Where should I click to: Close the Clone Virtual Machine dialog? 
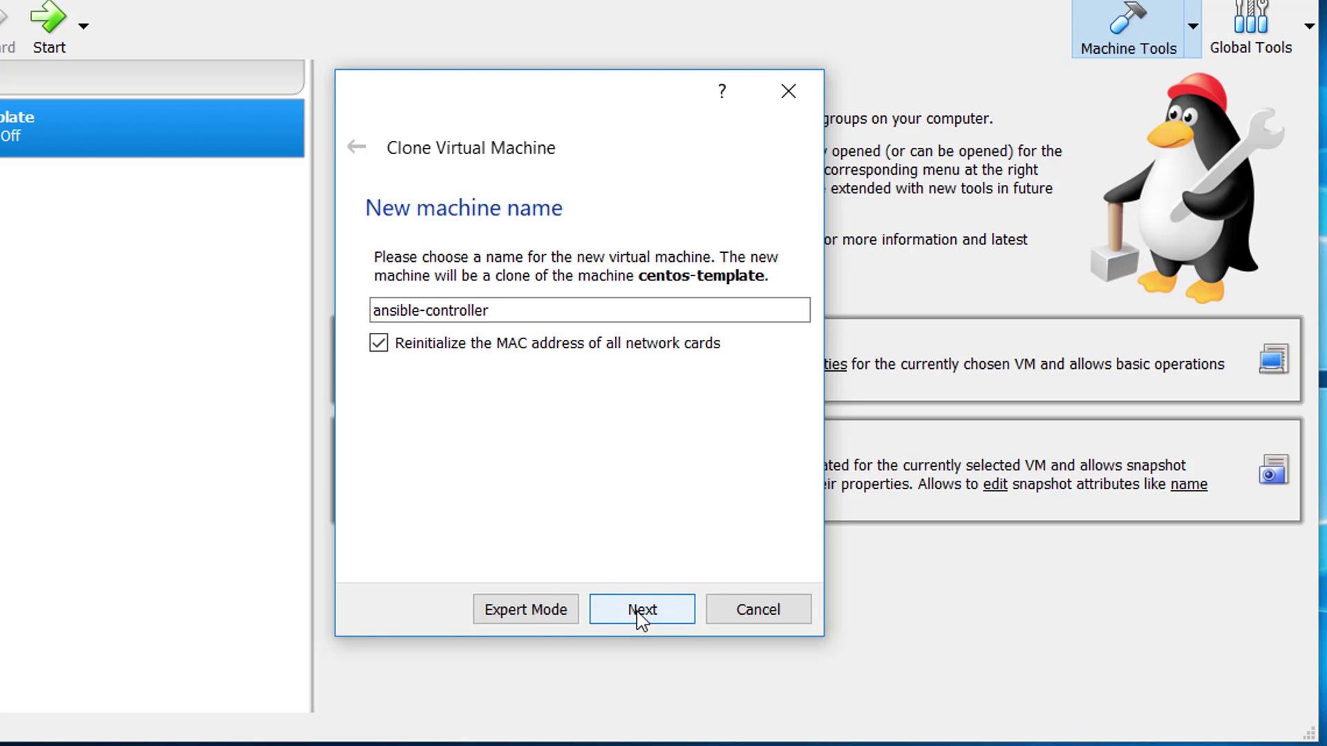point(788,91)
